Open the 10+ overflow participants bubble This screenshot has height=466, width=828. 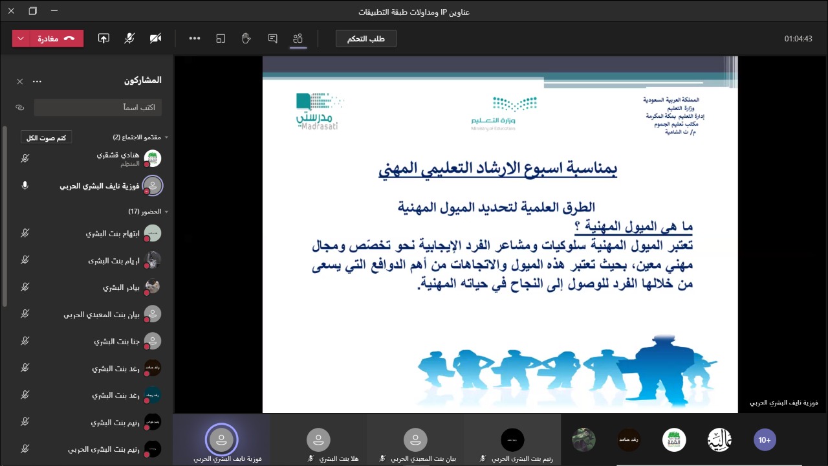765,440
